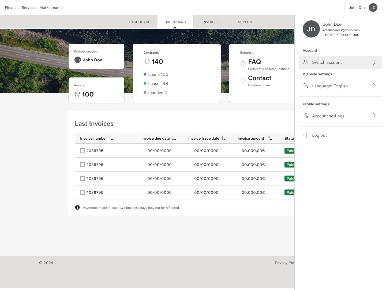The image size is (386, 290).
Task: Sort by Invoice due date icon
Action: (174, 138)
